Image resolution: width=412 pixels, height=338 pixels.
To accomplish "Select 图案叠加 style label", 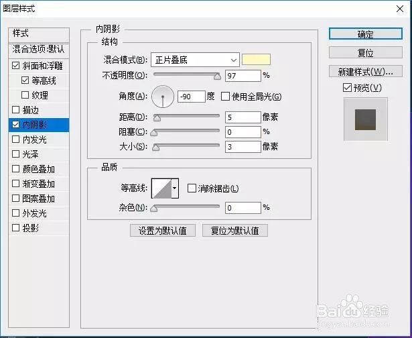I will [38, 199].
